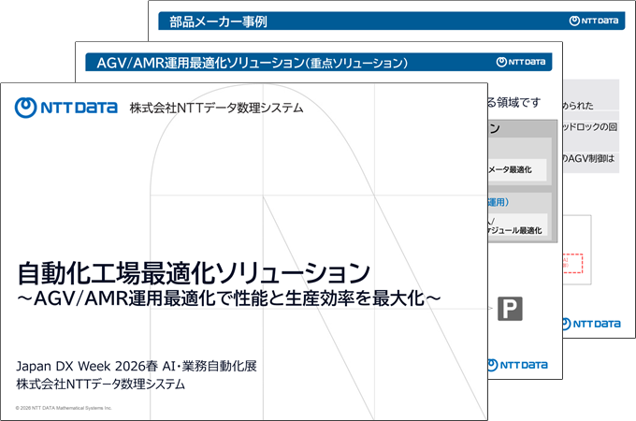Click the box labeled ジュール最適化
Image resolution: width=636 pixels, height=421 pixels.
point(518,225)
